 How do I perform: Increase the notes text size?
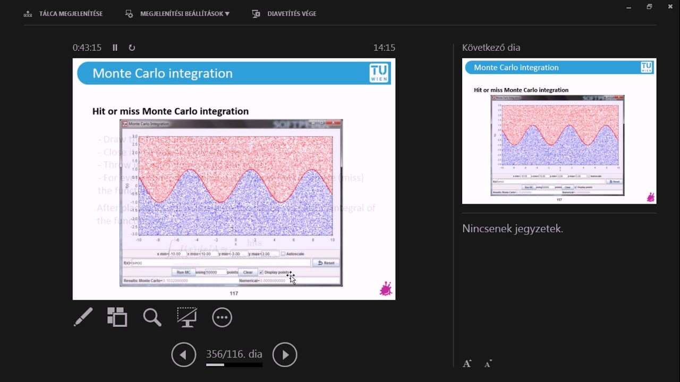click(x=467, y=364)
